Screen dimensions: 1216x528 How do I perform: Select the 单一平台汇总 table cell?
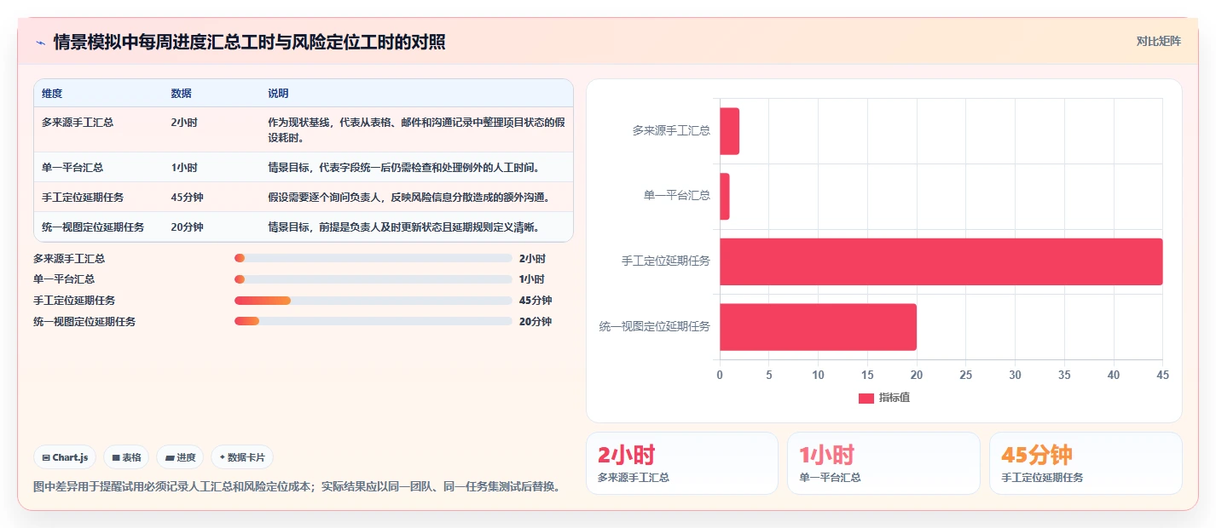point(72,168)
